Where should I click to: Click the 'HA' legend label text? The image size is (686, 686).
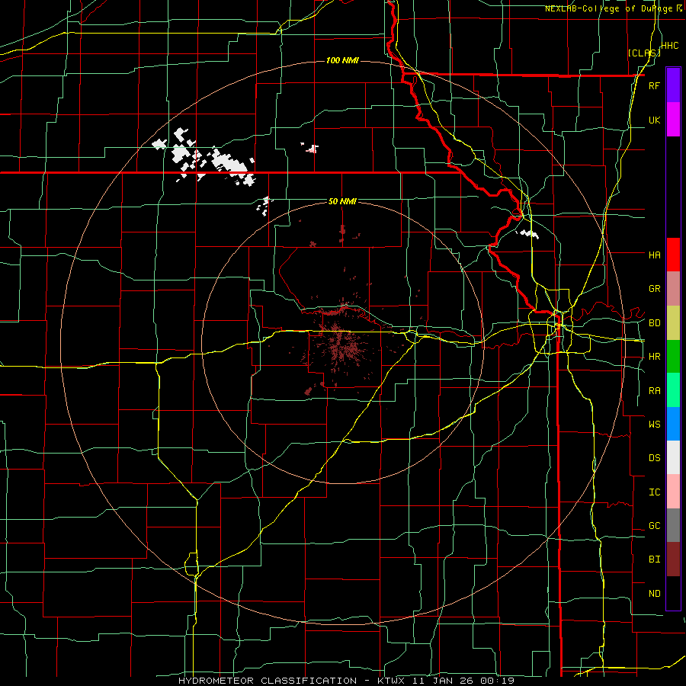654,255
